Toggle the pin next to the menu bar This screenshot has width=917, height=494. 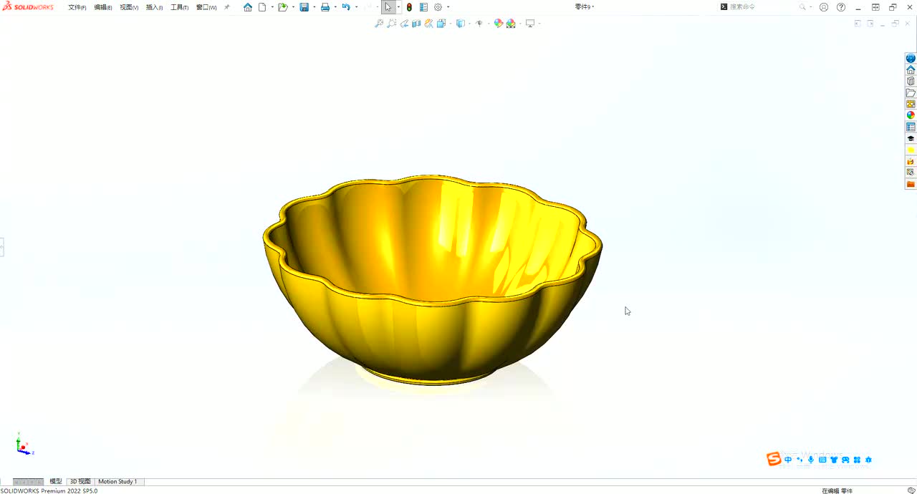click(x=227, y=7)
